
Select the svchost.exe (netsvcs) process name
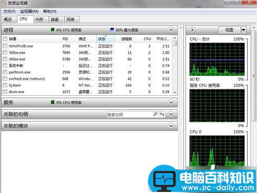27,79
